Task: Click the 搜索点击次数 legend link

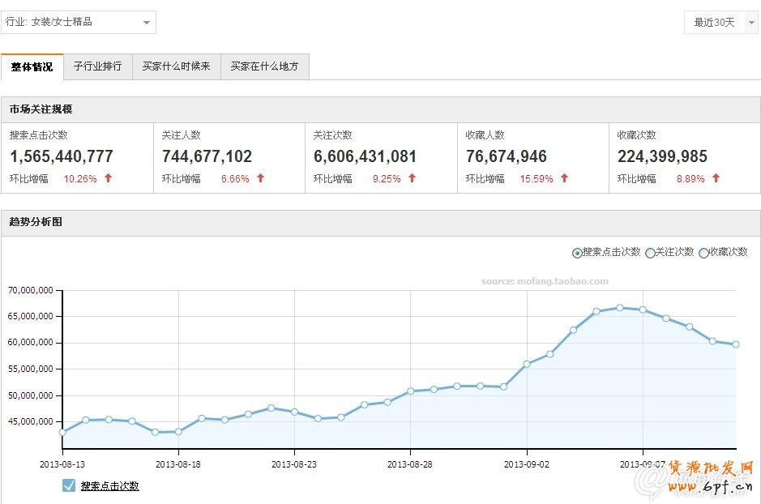Action: [x=109, y=486]
